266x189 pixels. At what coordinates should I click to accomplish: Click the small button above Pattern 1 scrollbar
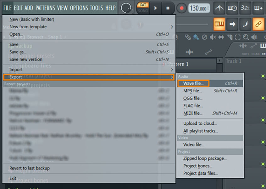pyautogui.click(x=220, y=60)
